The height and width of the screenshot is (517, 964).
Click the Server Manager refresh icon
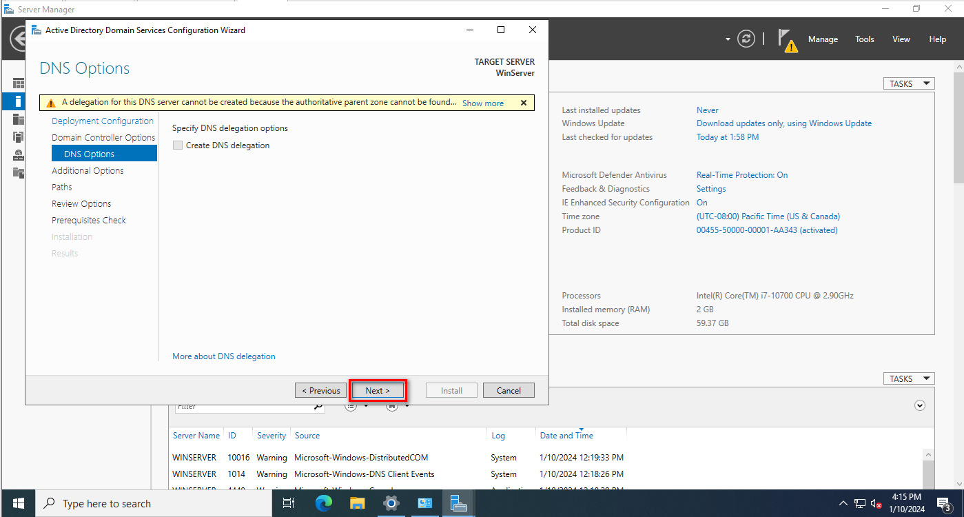pyautogui.click(x=746, y=39)
